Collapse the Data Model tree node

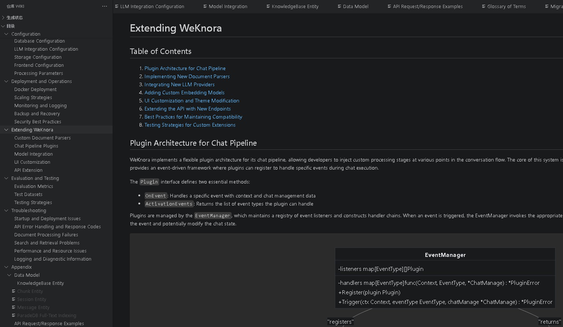coord(9,275)
